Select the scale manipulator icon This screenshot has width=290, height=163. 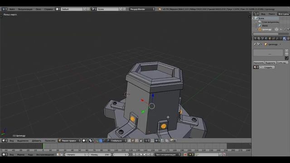(108, 141)
